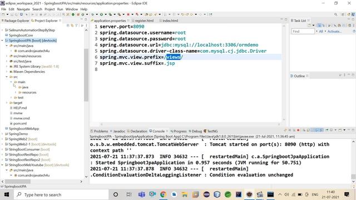The height and width of the screenshot is (200, 356).
Task: Open the notification center icon in taskbar
Action: (347, 194)
